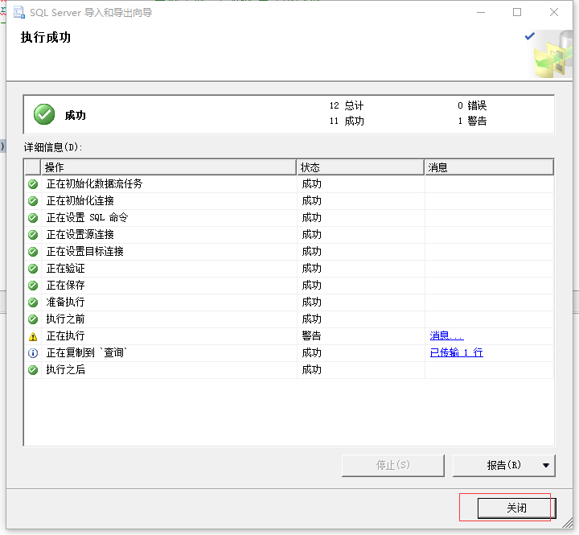579x535 pixels.
Task: Click the 关闭 button
Action: click(x=516, y=508)
